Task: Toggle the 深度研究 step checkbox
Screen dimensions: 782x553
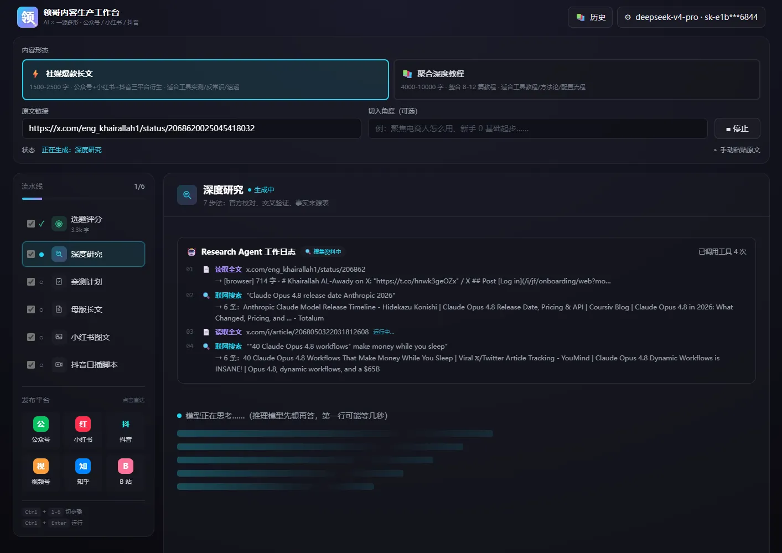Action: 31,254
